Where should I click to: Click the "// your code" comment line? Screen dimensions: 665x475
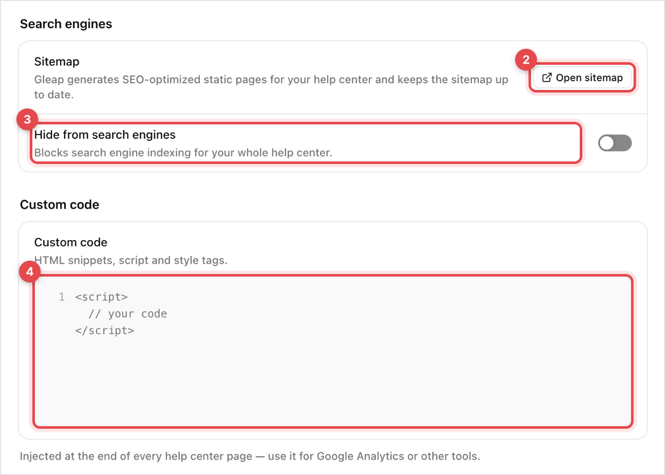[x=127, y=314]
